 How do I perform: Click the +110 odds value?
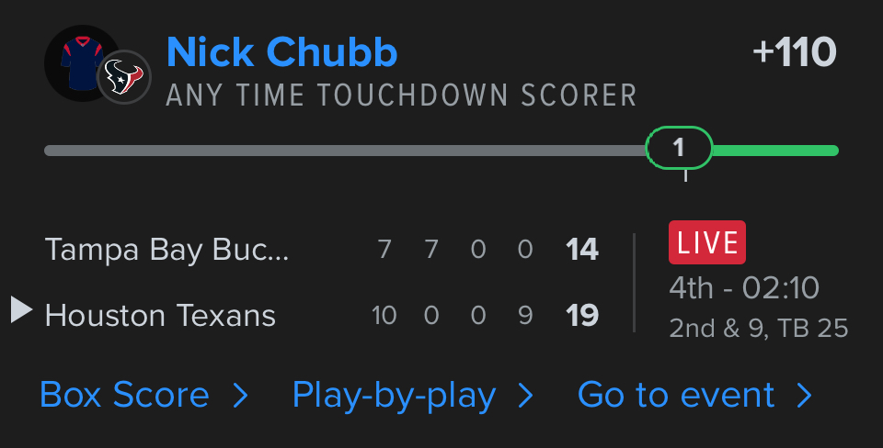794,52
